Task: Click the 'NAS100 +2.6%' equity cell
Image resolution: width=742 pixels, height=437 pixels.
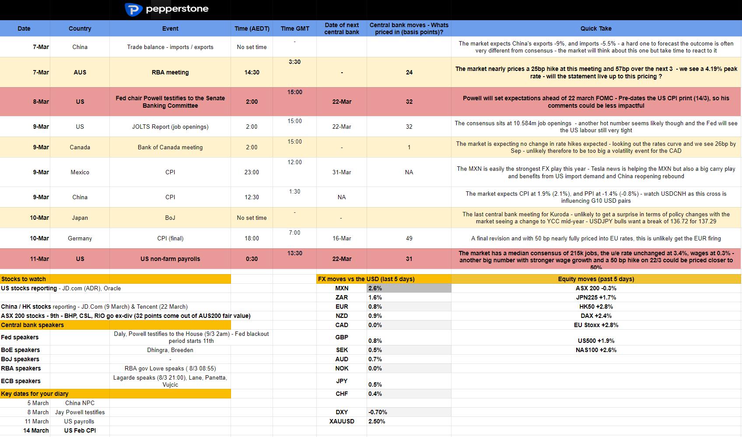Action: (596, 350)
